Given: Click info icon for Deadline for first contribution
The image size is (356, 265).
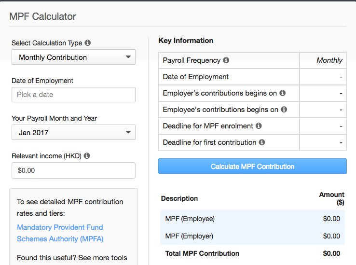Looking at the screenshot, I should (x=262, y=142).
